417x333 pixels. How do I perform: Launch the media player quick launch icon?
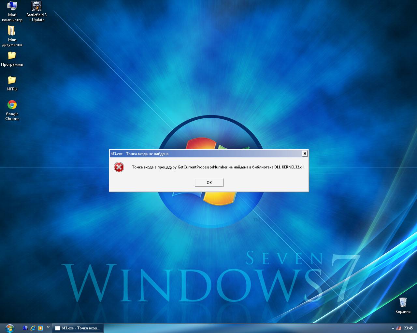(x=40, y=328)
